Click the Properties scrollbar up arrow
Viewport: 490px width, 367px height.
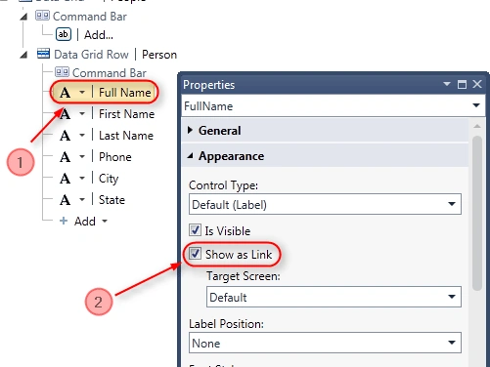[477, 126]
